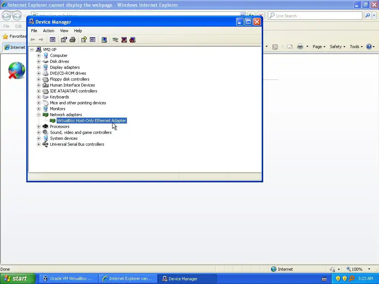Image resolution: width=379 pixels, height=284 pixels.
Task: Expand the Computer category
Action: [38, 55]
